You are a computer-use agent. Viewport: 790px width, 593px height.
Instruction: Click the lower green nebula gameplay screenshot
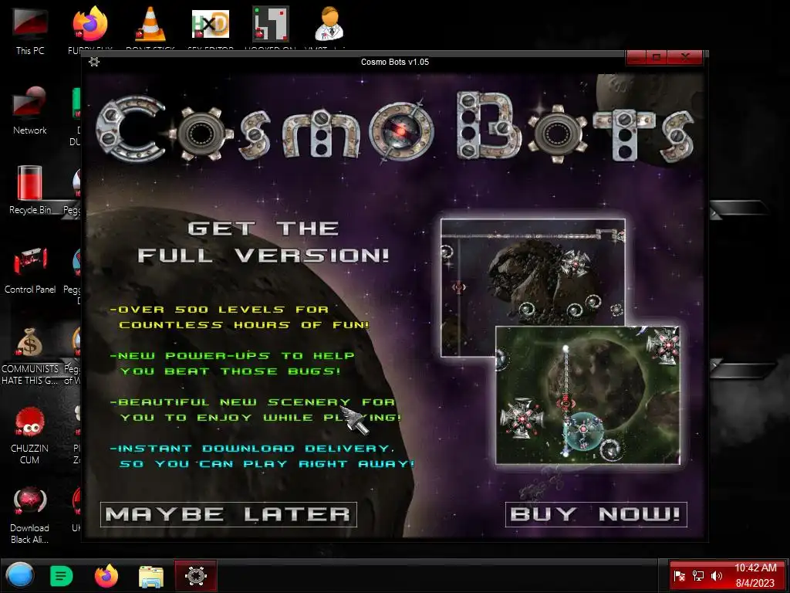588,395
